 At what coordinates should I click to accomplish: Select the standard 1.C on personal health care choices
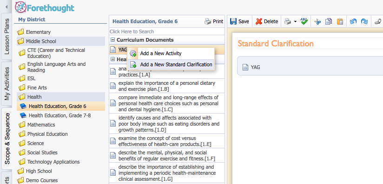tap(166, 103)
